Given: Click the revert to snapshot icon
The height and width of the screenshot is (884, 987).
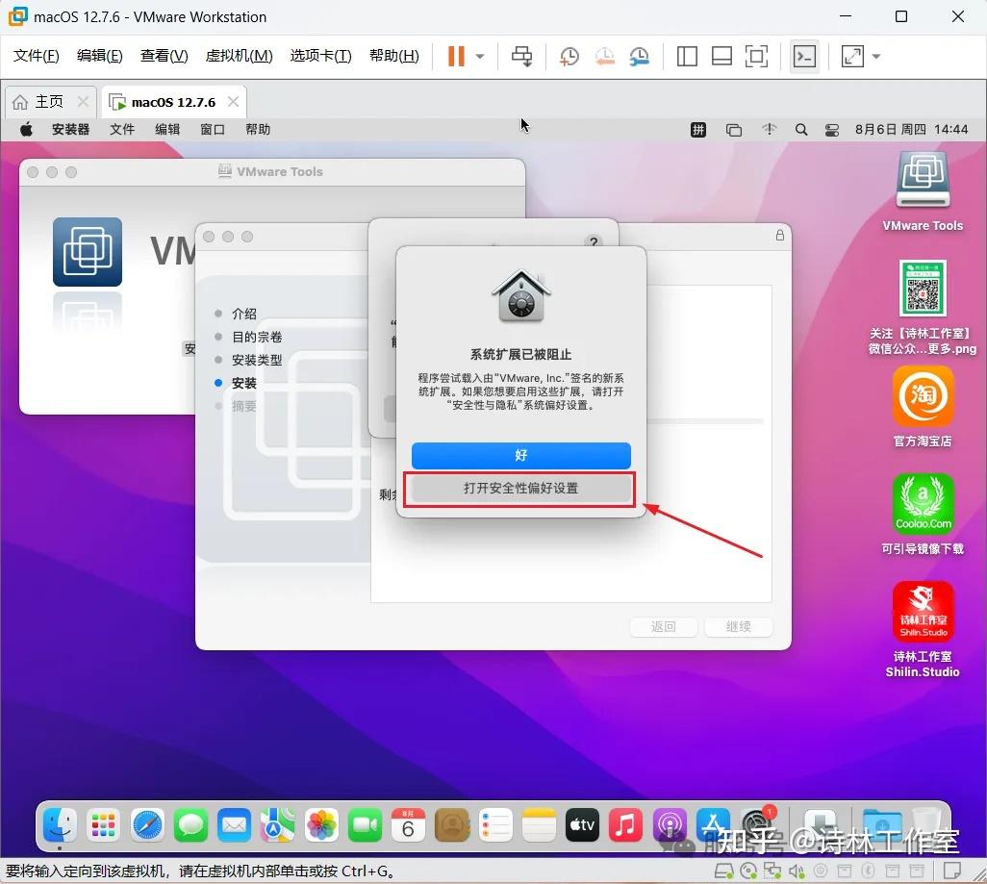Looking at the screenshot, I should (x=604, y=56).
